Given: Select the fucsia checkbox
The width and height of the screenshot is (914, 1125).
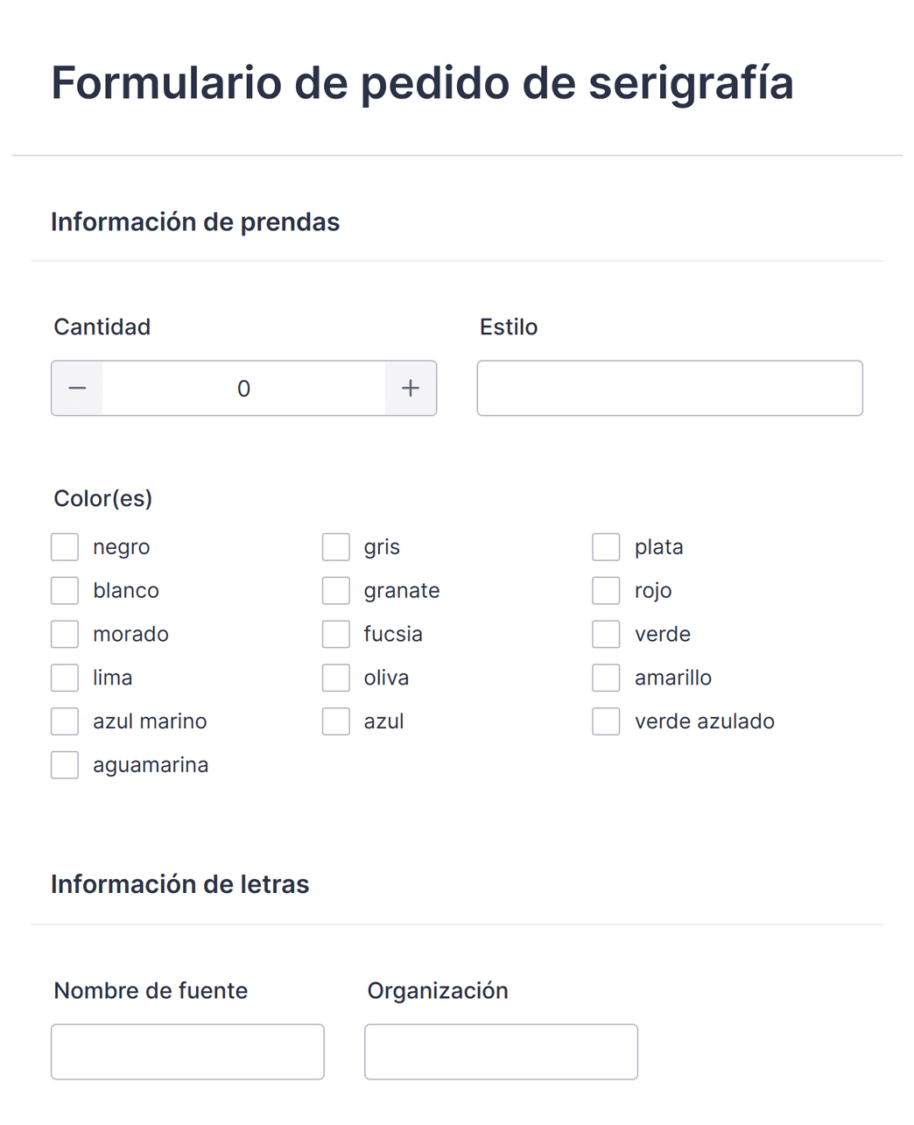Looking at the screenshot, I should coord(336,634).
